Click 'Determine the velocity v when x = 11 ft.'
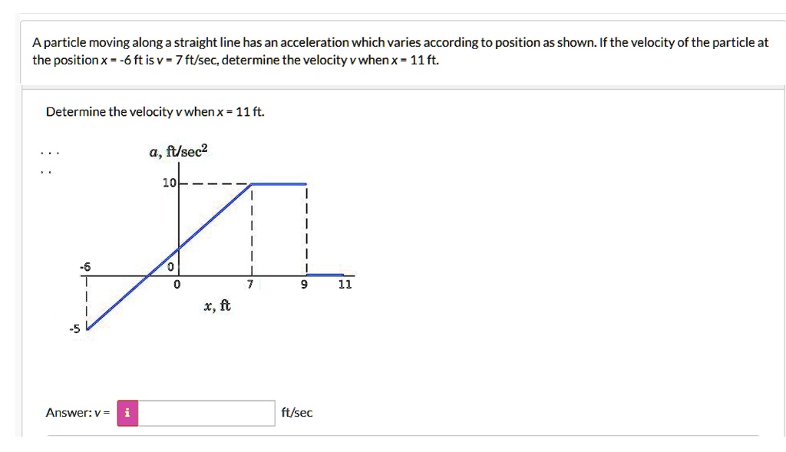The image size is (786, 452). (x=154, y=112)
